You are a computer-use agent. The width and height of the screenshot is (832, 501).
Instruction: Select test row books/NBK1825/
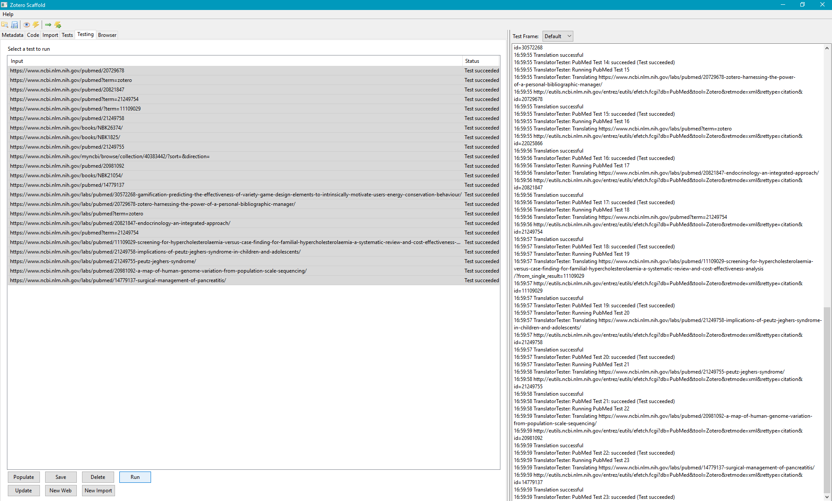254,137
